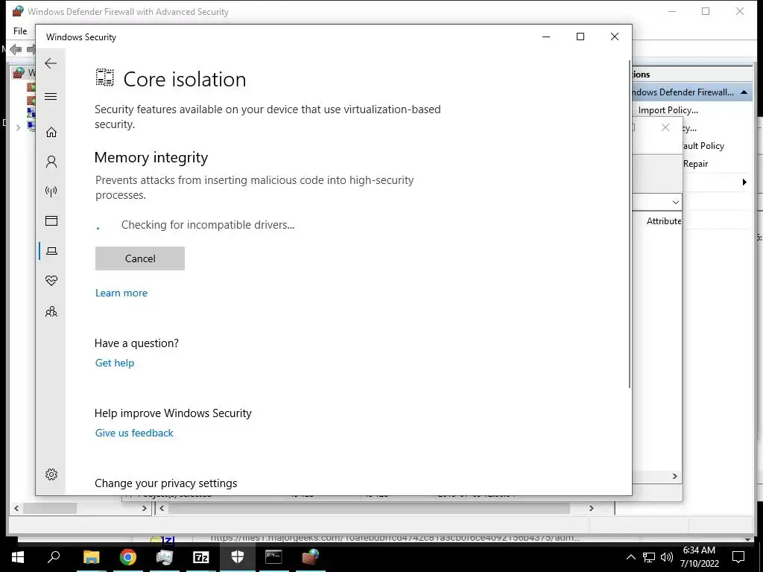This screenshot has width=763, height=572.
Task: Maximize the Windows Security window
Action: click(580, 36)
